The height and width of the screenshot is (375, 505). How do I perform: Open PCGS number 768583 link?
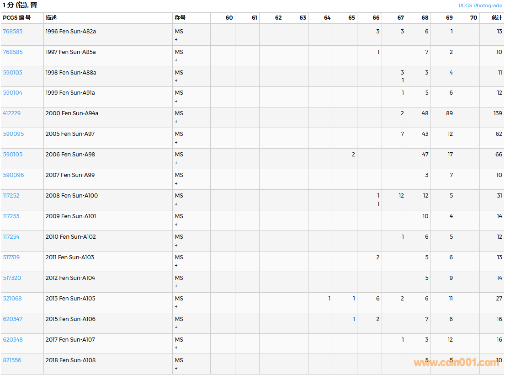pyautogui.click(x=13, y=32)
